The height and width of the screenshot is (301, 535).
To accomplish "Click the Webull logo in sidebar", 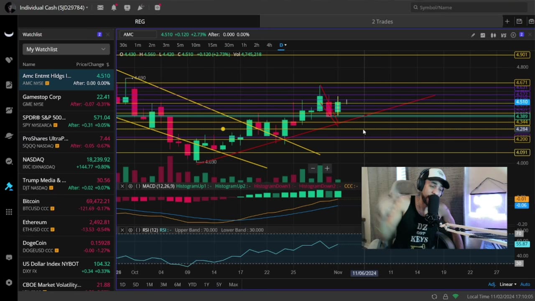I will tap(9, 34).
